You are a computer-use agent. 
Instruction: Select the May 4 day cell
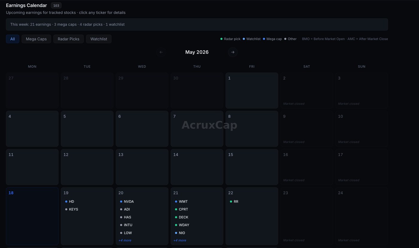point(32,129)
